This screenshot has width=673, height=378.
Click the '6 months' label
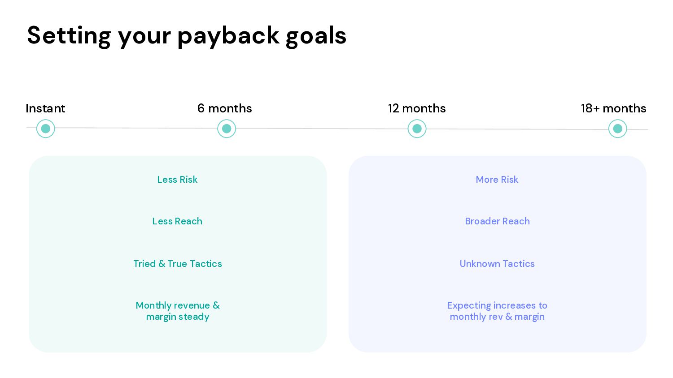click(225, 108)
